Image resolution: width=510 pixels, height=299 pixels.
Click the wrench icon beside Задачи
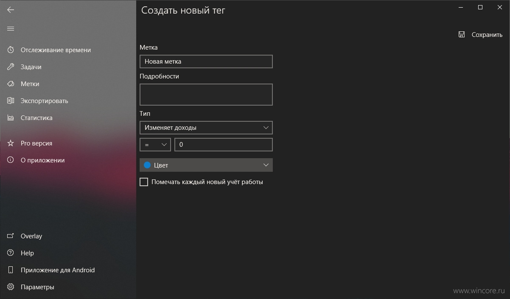pyautogui.click(x=11, y=67)
